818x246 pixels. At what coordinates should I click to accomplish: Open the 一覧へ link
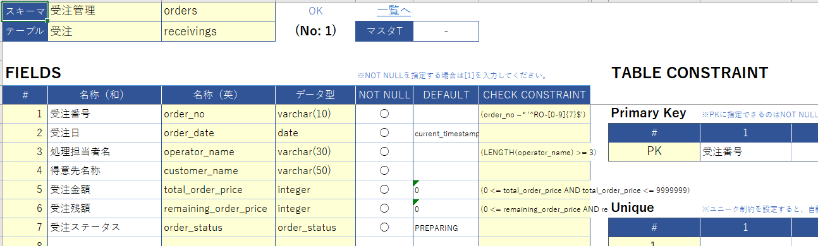click(x=394, y=11)
